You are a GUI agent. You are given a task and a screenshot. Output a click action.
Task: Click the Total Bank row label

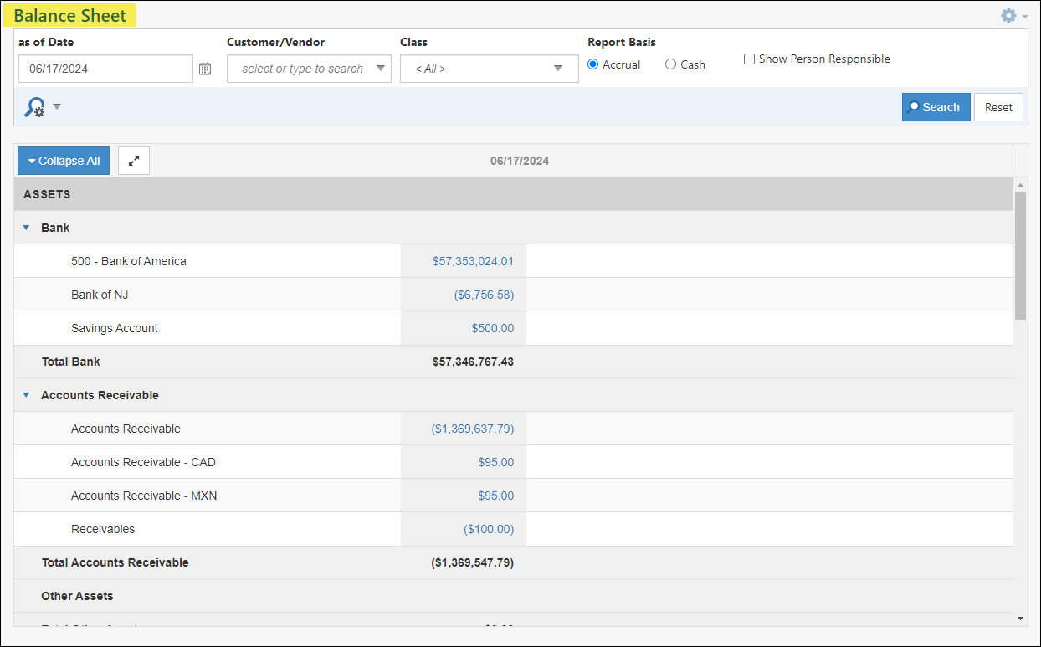pyautogui.click(x=71, y=362)
